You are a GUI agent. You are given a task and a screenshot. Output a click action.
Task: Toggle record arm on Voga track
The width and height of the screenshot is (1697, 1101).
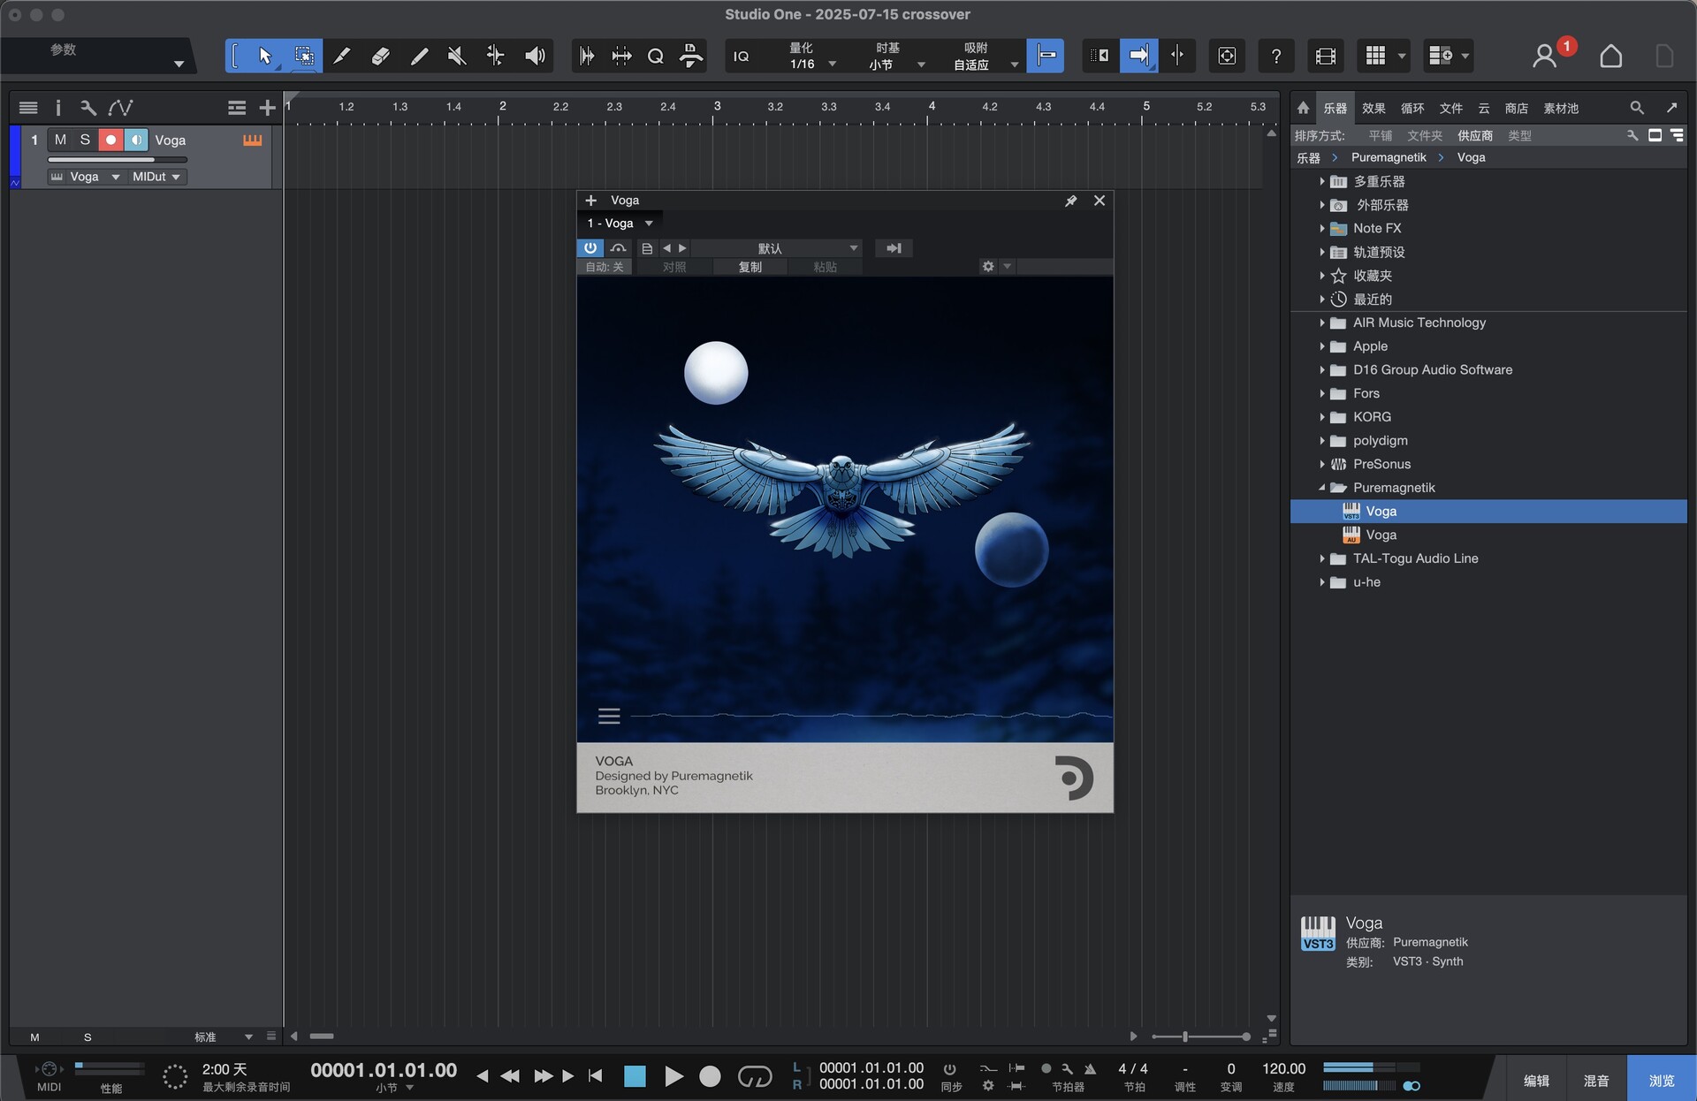[x=110, y=140]
